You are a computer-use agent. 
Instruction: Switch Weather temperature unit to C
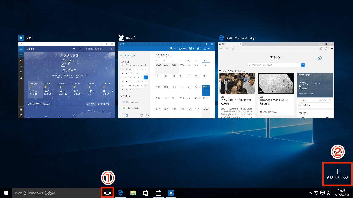coord(76,60)
